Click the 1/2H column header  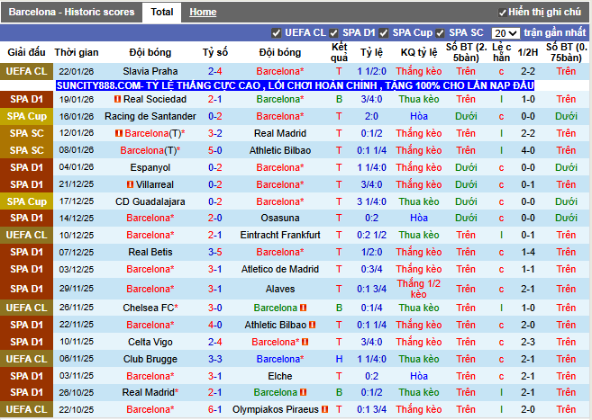[528, 52]
